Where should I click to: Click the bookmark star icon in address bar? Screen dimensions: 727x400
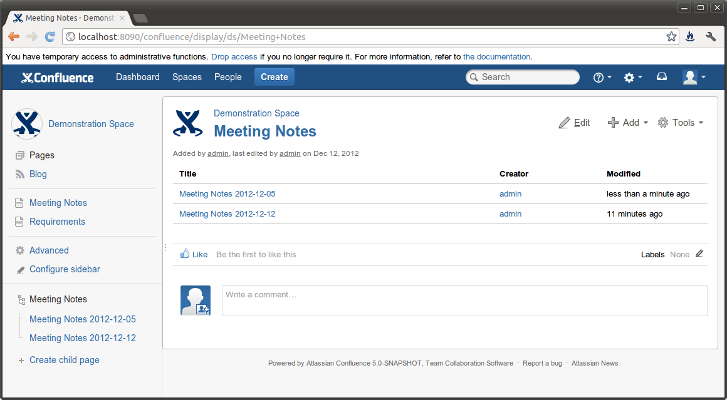(671, 37)
